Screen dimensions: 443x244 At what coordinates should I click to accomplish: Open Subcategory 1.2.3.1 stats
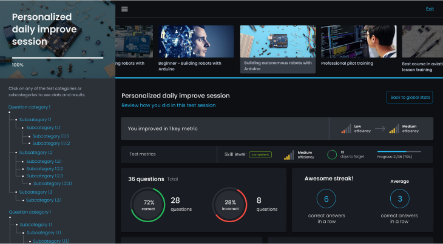52,183
